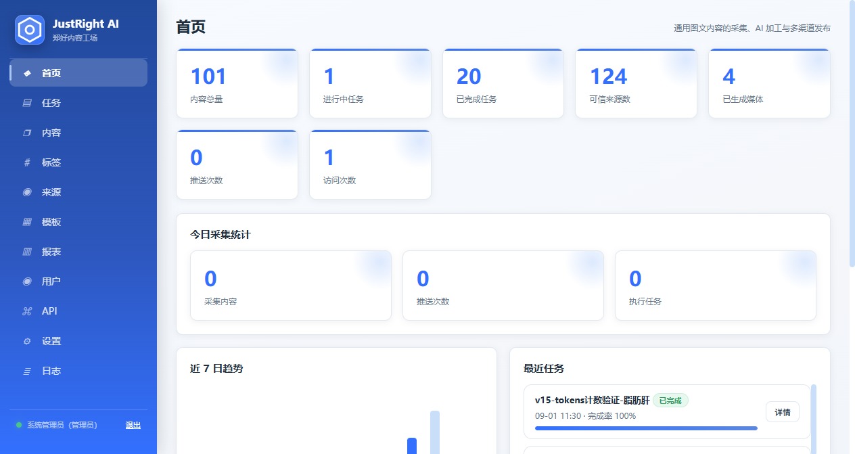Viewport: 855px width, 454px height.
Task: Click the main page vertical scrollbar
Action: tap(851, 135)
